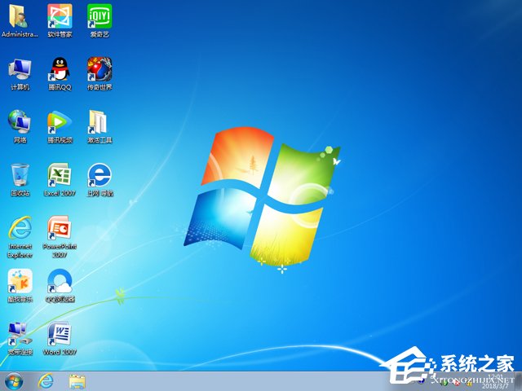Screen dimensions: 522x391
Task: Open Internet Explorer from the taskbar
Action: coord(46,380)
